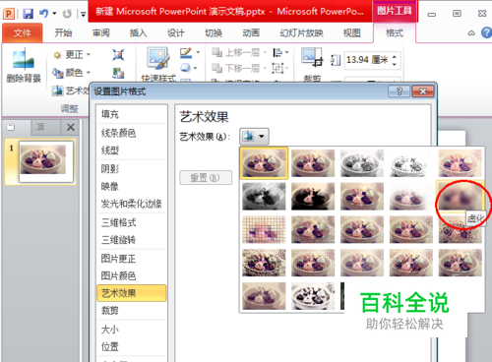Click the 重置 reset button
The width and height of the screenshot is (492, 362).
[x=206, y=177]
